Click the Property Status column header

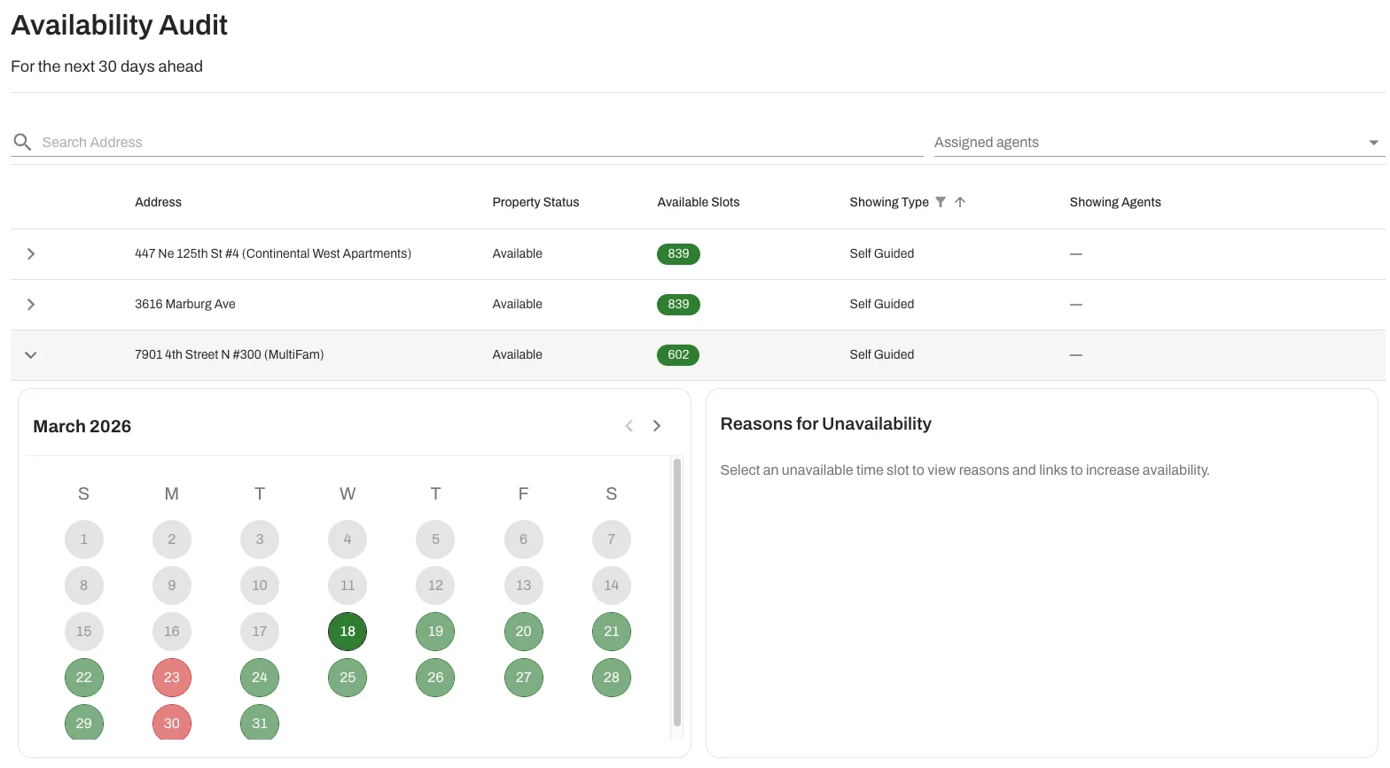pos(535,202)
